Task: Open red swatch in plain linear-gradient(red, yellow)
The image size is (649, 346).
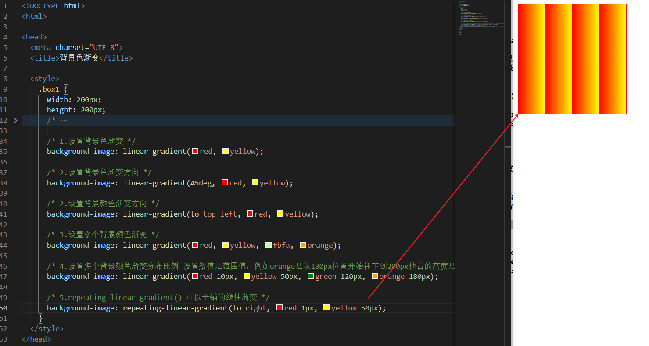Action: tap(195, 151)
